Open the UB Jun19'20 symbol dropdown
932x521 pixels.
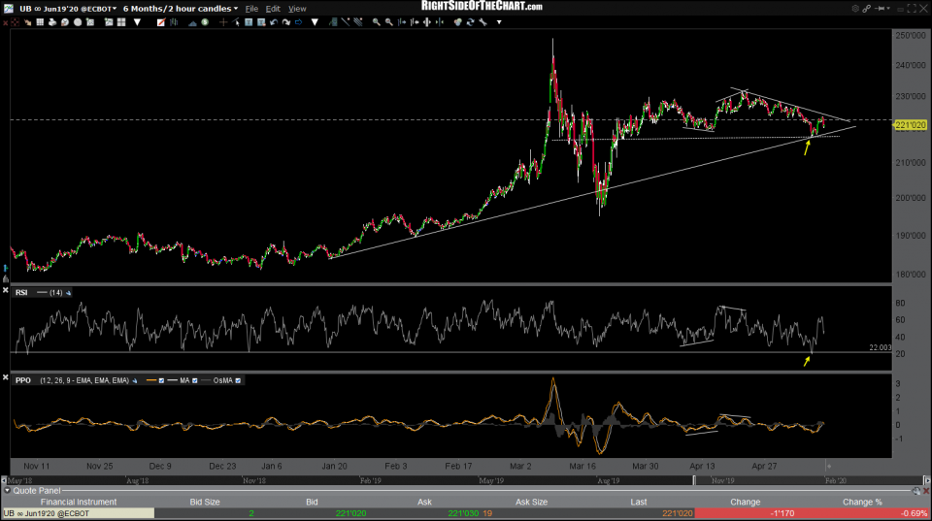115,8
